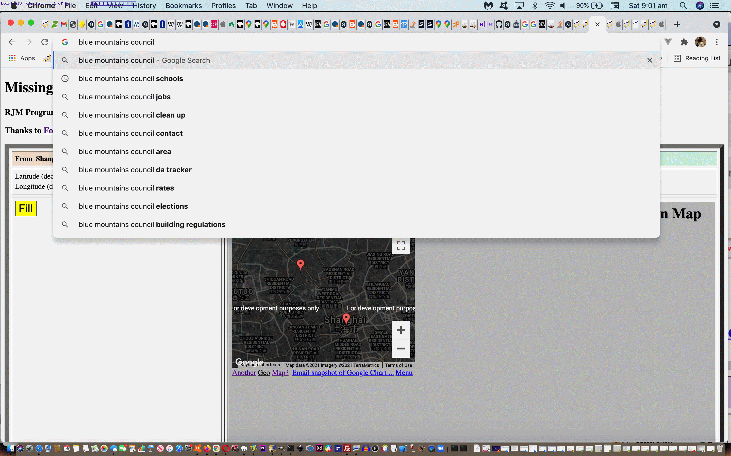This screenshot has width=731, height=456.
Task: Open the Bookmarks menu
Action: pyautogui.click(x=184, y=6)
